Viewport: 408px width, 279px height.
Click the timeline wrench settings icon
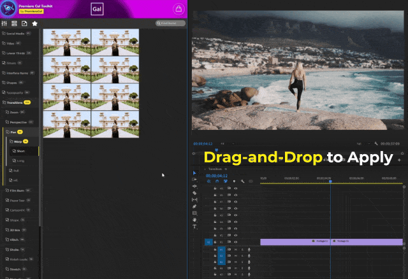pyautogui.click(x=243, y=181)
